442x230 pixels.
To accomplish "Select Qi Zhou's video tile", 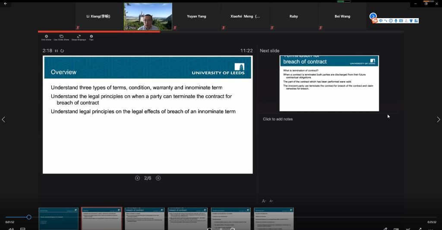I will [x=148, y=16].
